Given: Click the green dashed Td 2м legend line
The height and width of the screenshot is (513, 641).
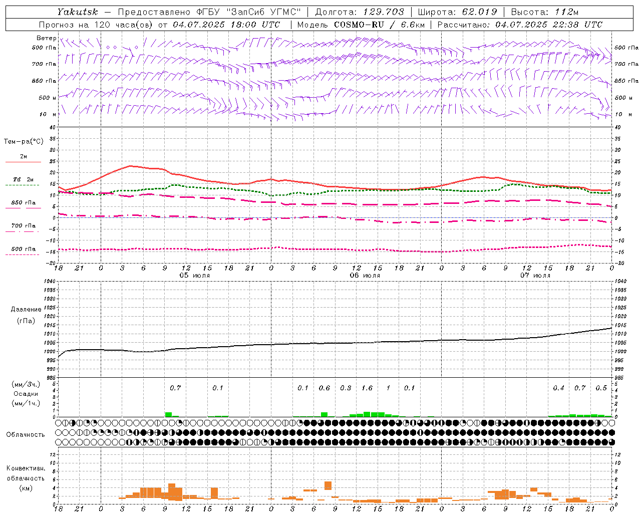Looking at the screenshot, I should pos(22,185).
